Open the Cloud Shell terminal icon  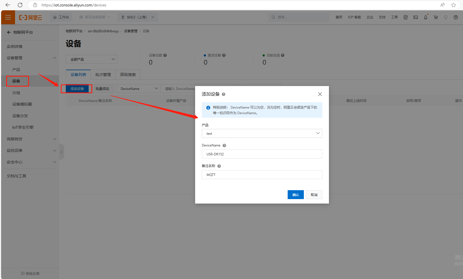[415, 17]
